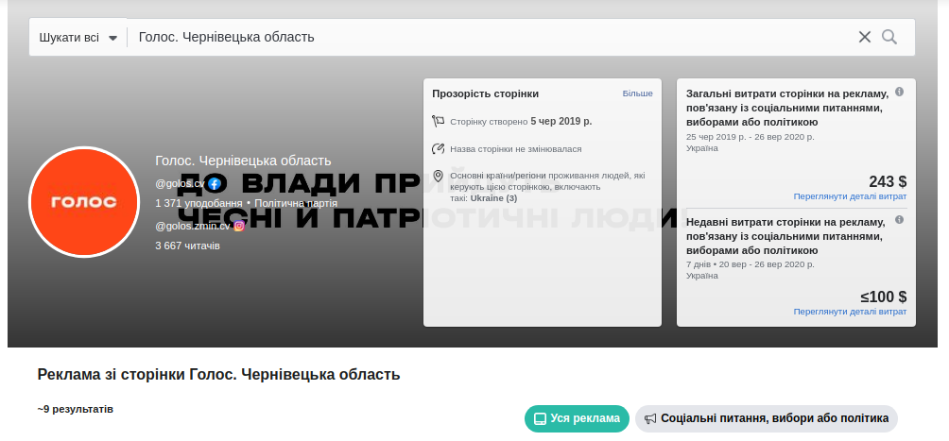The width and height of the screenshot is (949, 441).
Task: Open the 'Шукати всі' search scope dropdown
Action: [78, 37]
